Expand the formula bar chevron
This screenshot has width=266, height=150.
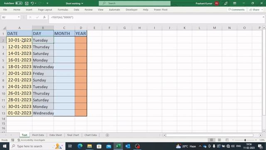(x=263, y=17)
